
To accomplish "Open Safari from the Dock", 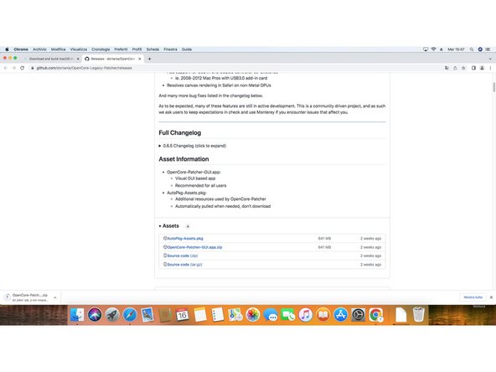I will point(130,315).
